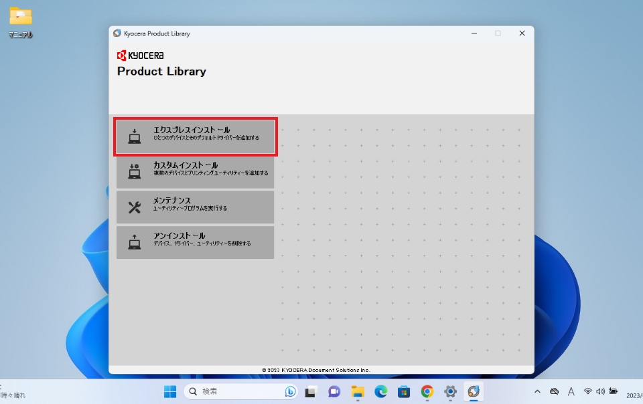Toggle the IME input mode indicator A
Viewport: 643px width, 404px height.
tap(571, 391)
